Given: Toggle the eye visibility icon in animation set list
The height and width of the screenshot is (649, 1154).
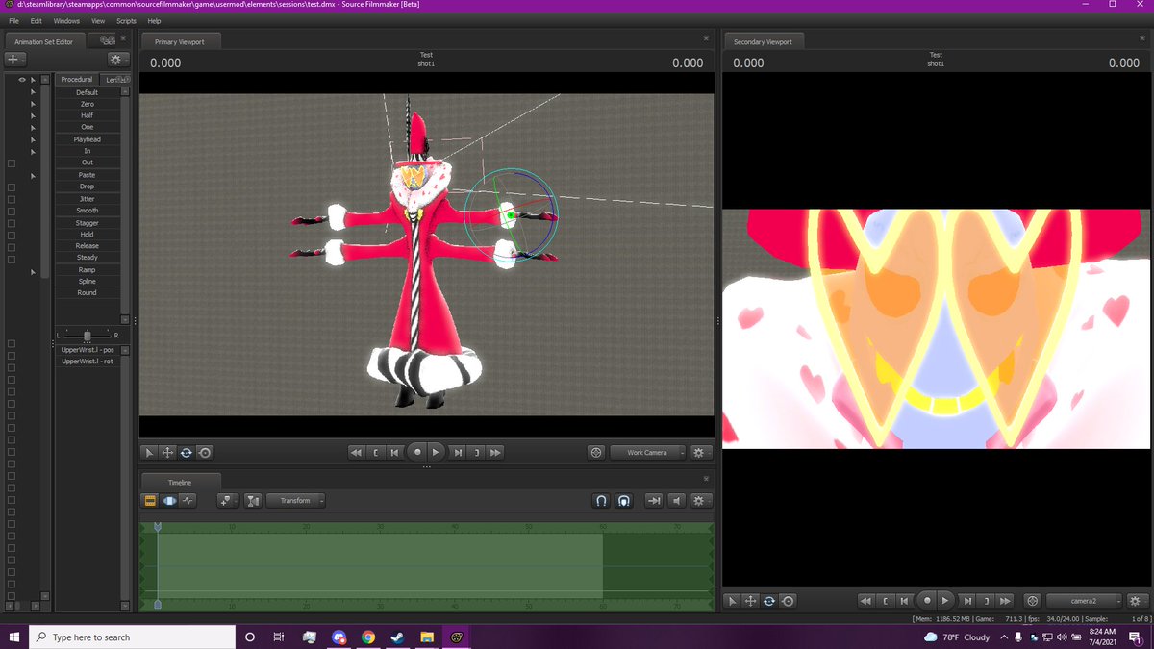Looking at the screenshot, I should pos(22,80).
